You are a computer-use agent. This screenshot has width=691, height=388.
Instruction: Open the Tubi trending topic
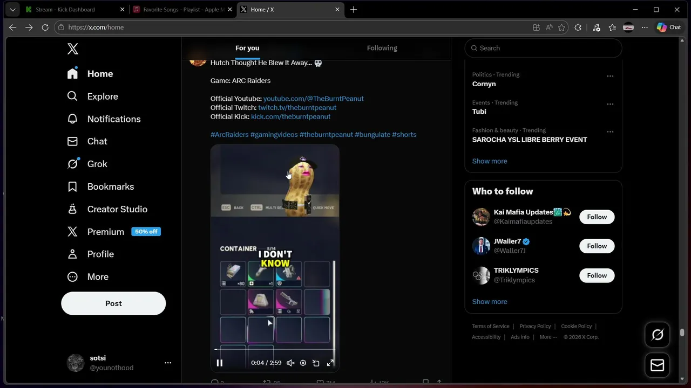pos(479,112)
